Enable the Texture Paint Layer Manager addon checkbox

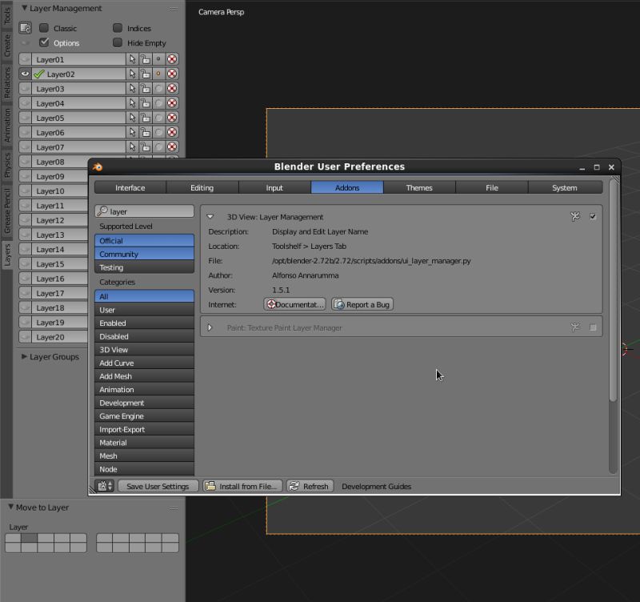coord(593,327)
